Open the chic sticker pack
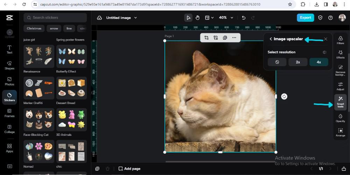350x175 pixels. (x=72, y=151)
